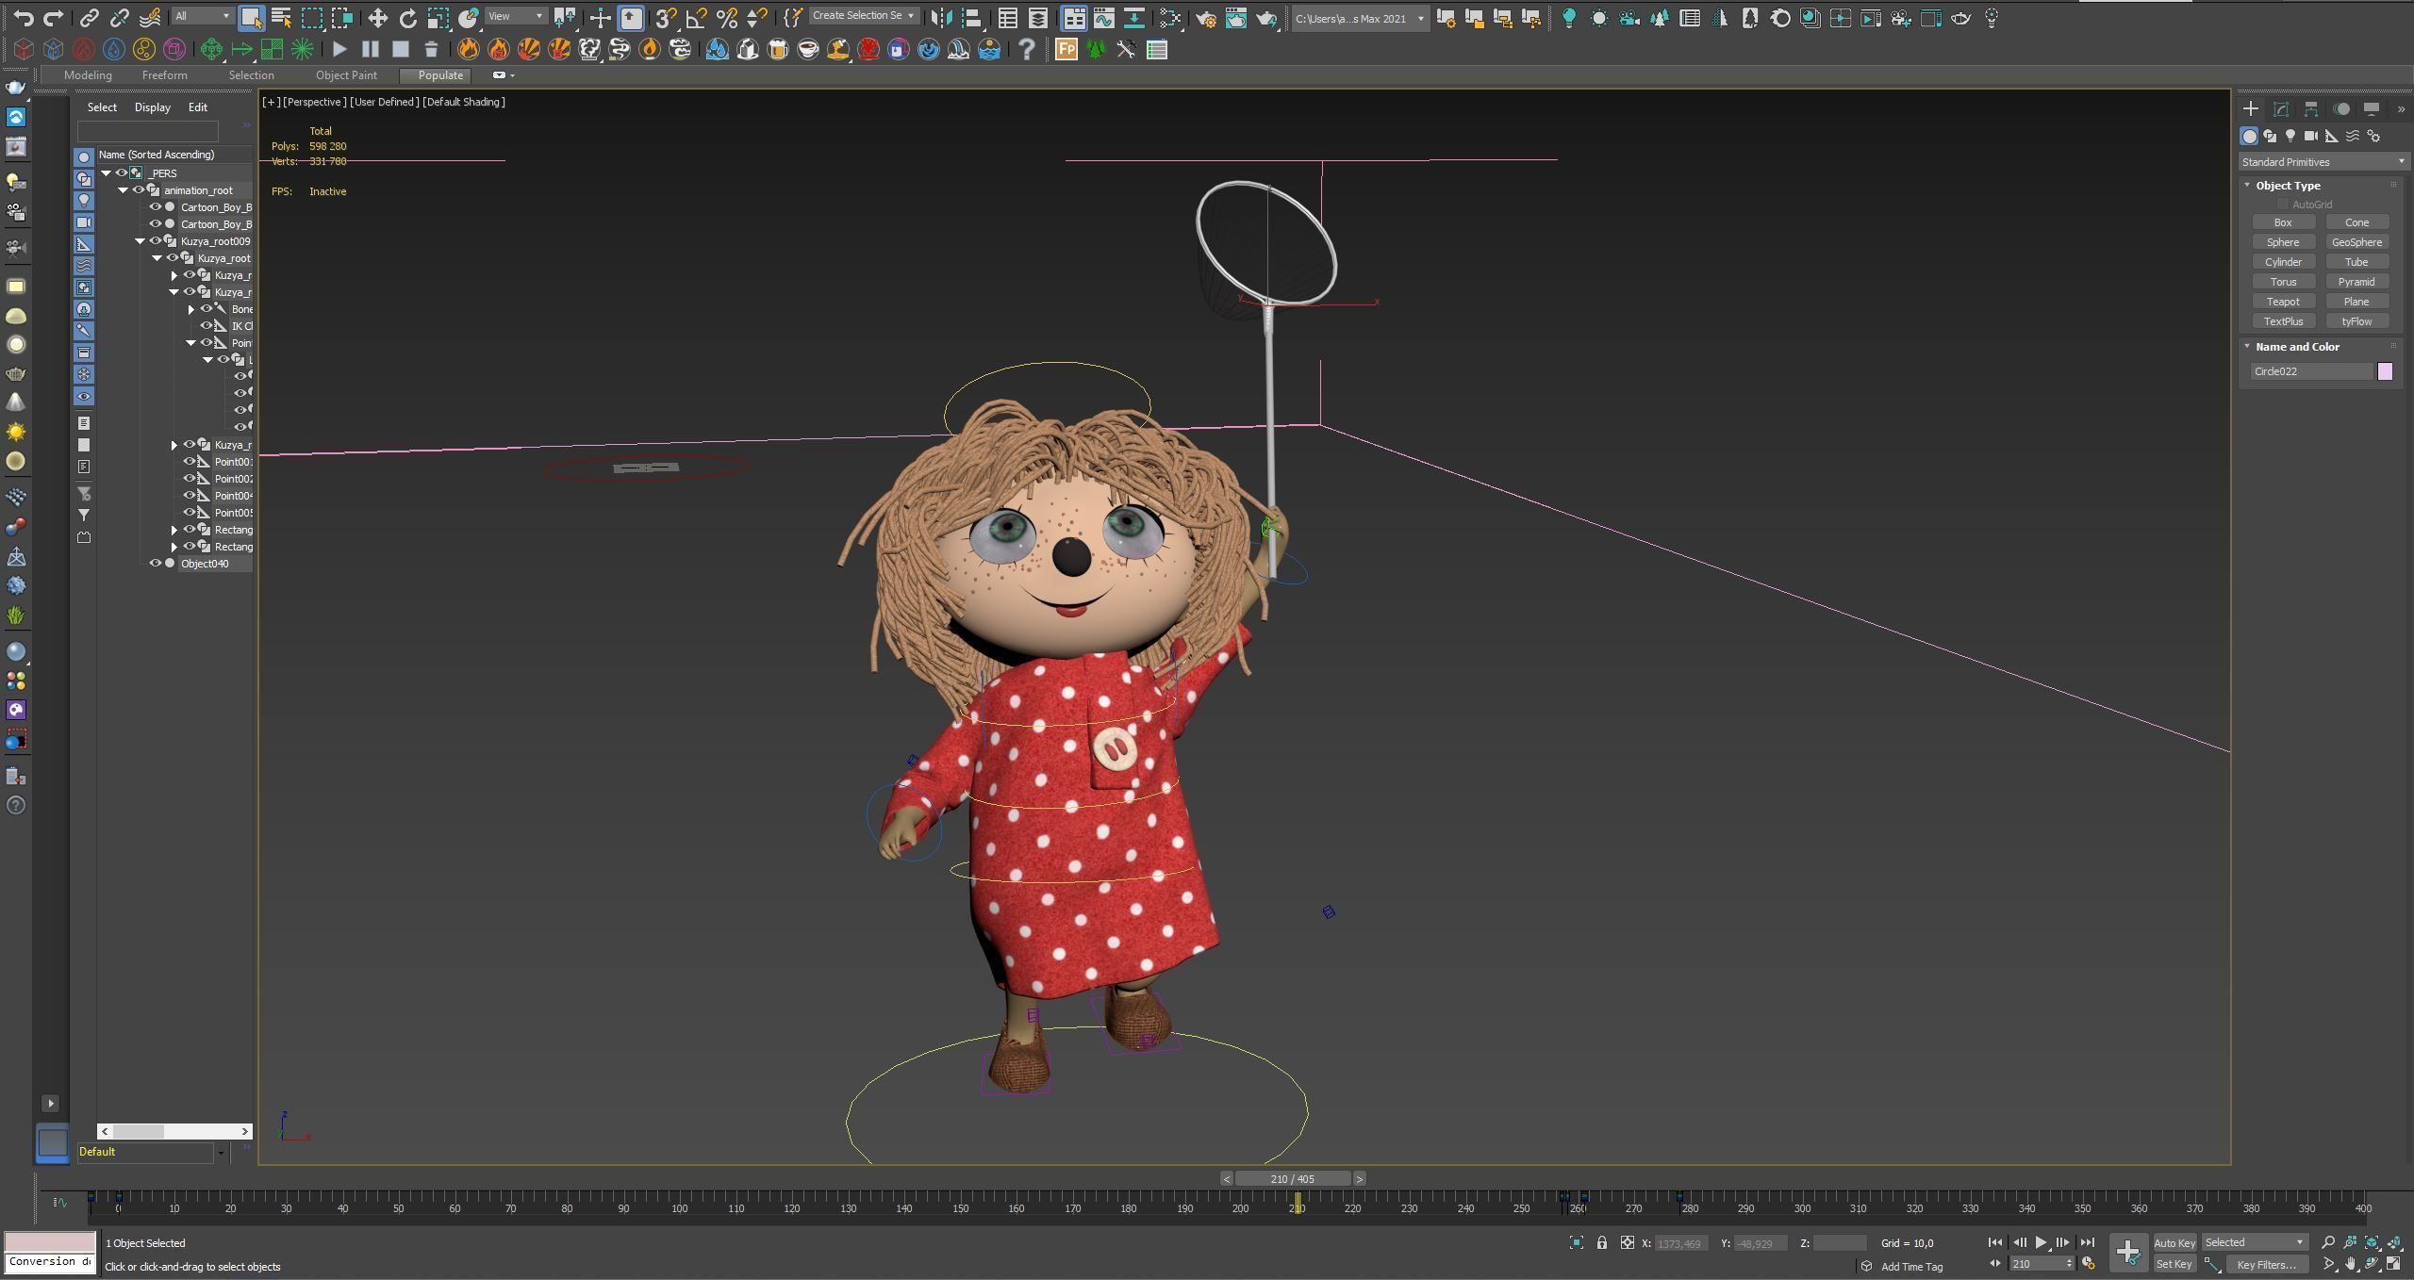Enable the AutoGrid checkbox
This screenshot has width=2414, height=1280.
coord(2282,205)
